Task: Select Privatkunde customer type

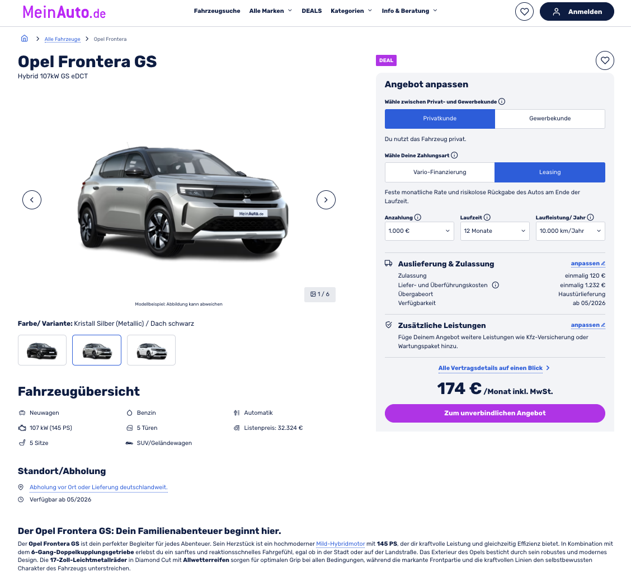Action: coord(440,119)
